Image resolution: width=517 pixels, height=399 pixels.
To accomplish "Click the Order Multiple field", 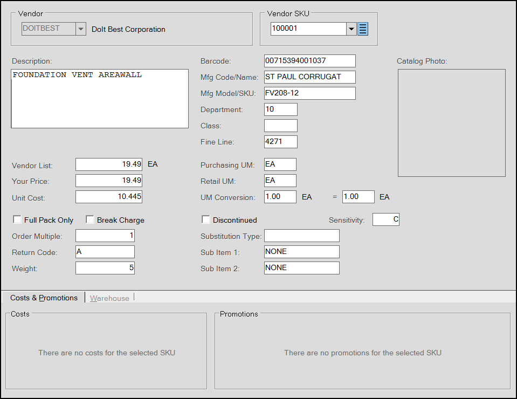I will tap(105, 236).
